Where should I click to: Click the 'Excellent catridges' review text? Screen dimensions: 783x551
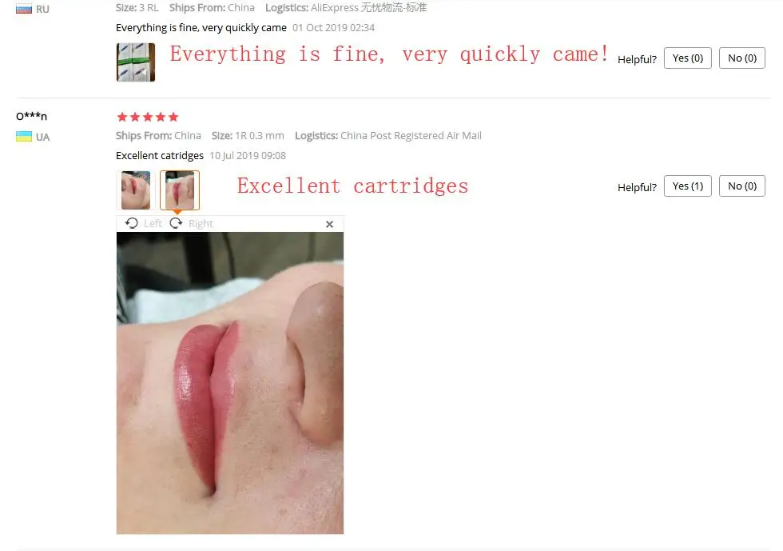pyautogui.click(x=160, y=155)
